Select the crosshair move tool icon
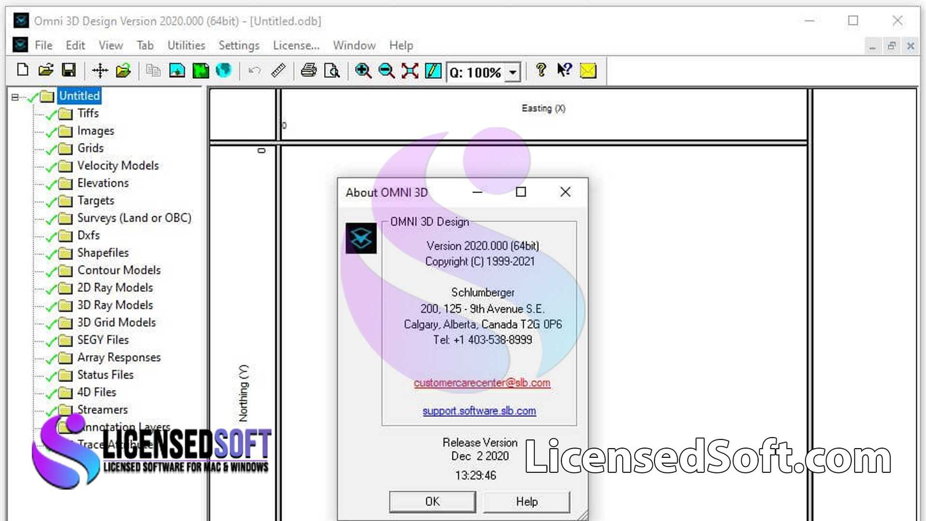This screenshot has width=926, height=521. (x=100, y=71)
